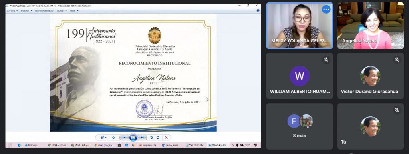Viewport: 409px width, 154px height.
Task: Show hidden system tray icons
Action: [233, 145]
